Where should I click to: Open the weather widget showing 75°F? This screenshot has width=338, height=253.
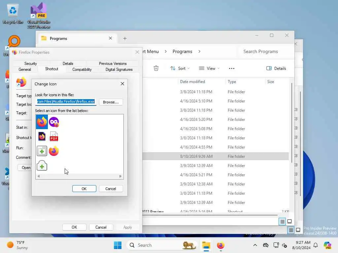click(18, 245)
